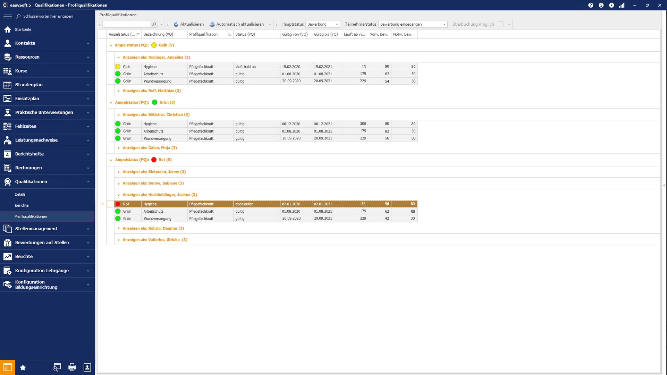Click the play icon in title bar
Screen dimensions: 667x375
[x=611, y=5]
